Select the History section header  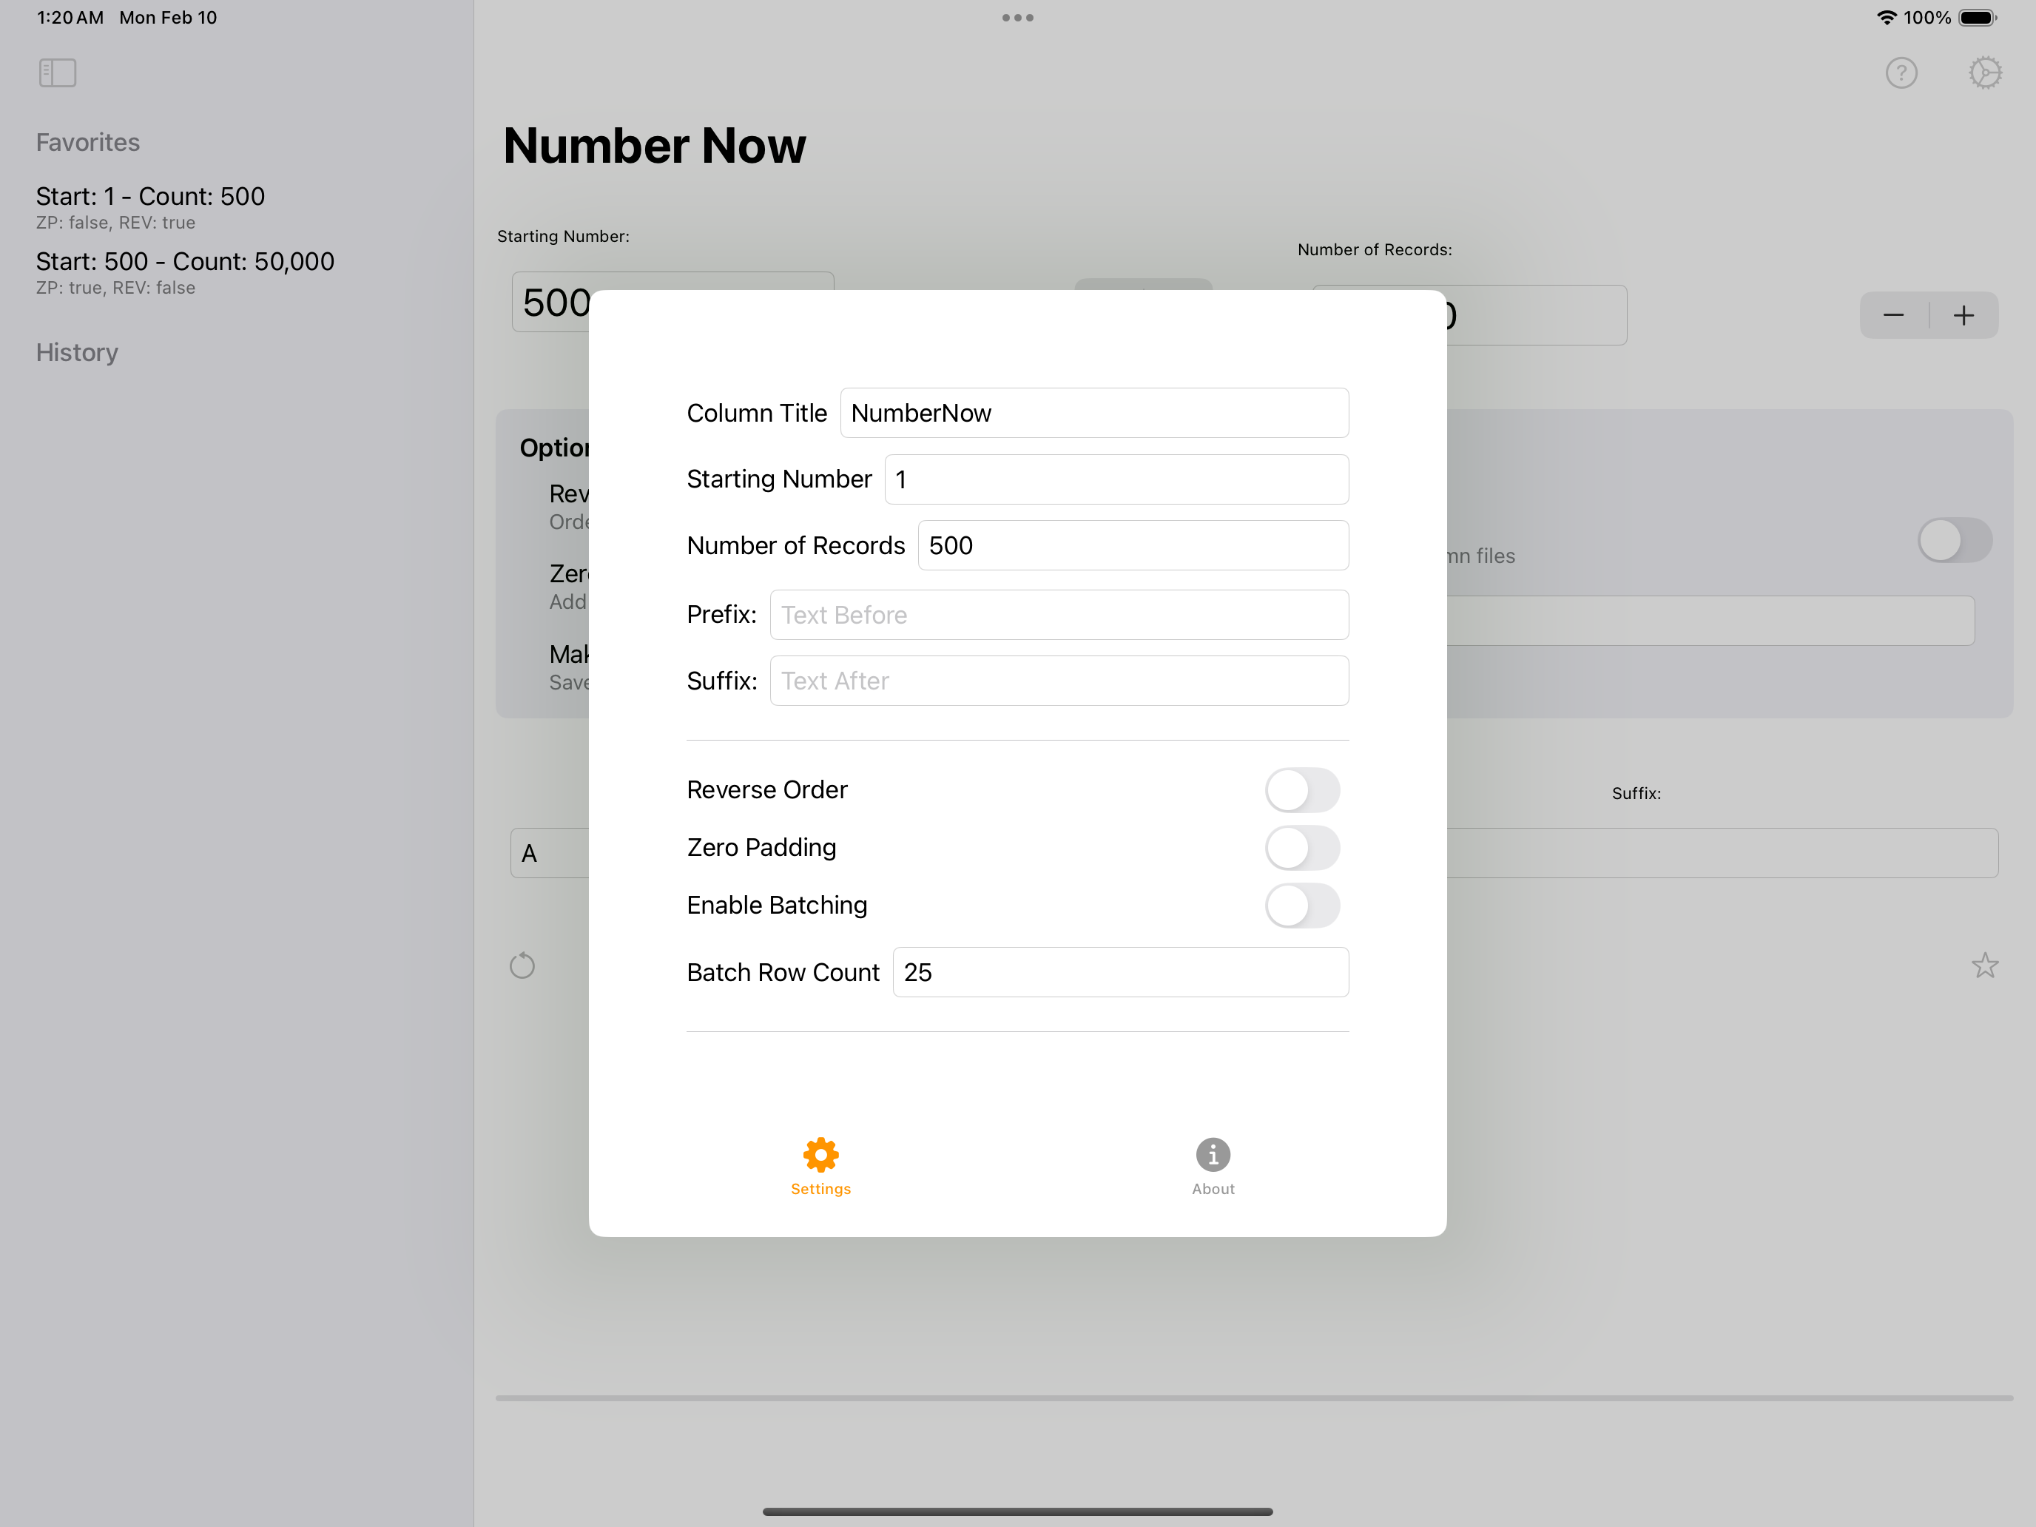coord(76,352)
